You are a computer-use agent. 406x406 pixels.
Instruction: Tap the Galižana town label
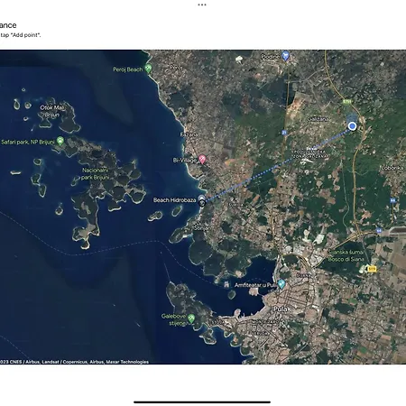point(318,119)
